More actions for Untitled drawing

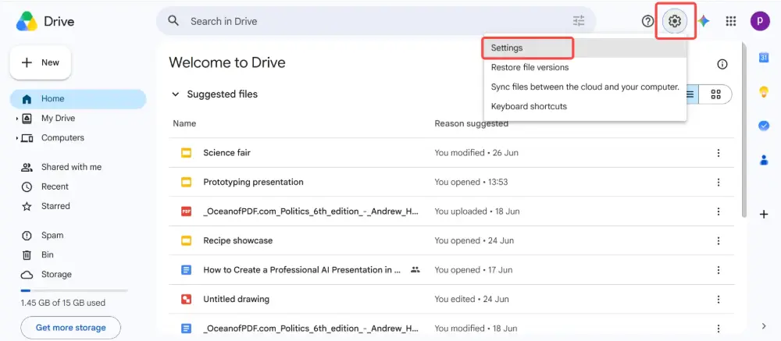pos(719,300)
